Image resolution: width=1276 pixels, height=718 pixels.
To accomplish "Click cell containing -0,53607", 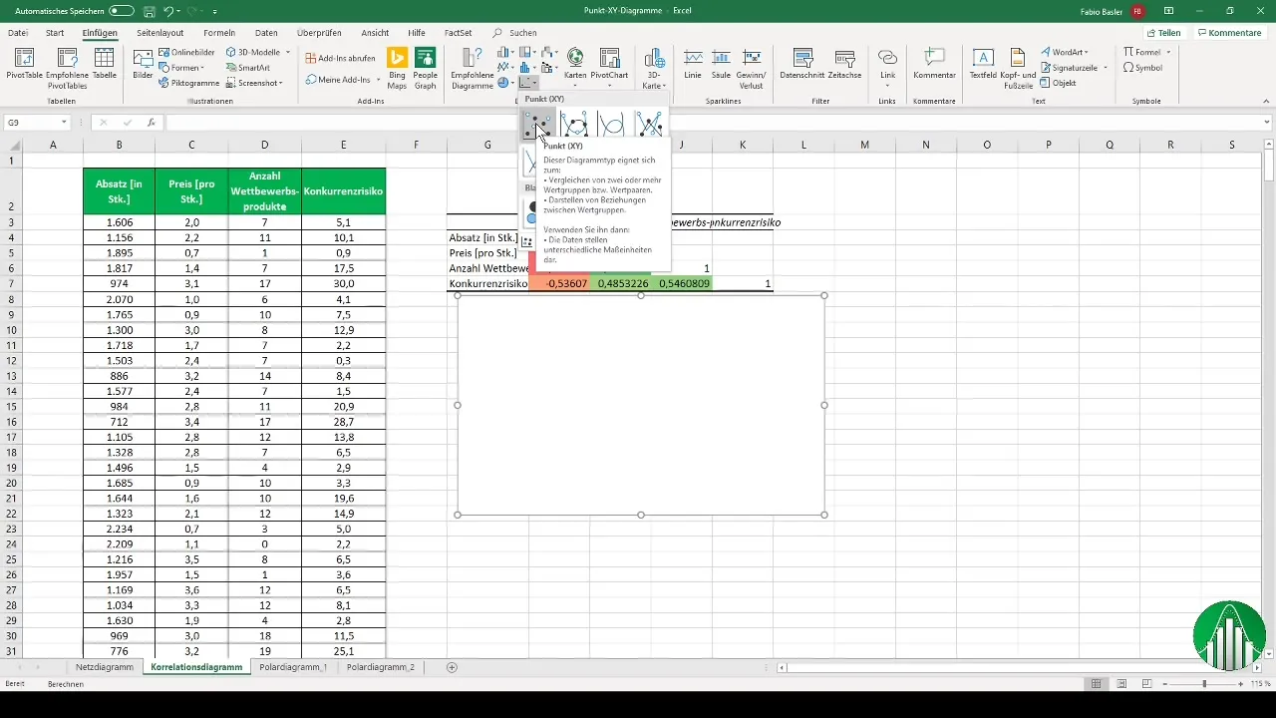I will coord(558,284).
